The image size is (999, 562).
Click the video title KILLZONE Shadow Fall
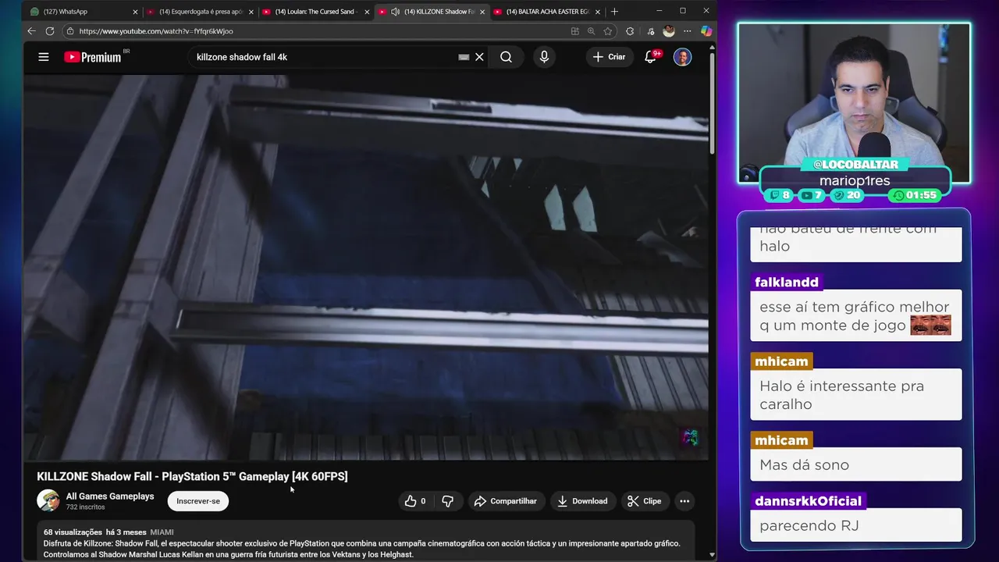(192, 476)
